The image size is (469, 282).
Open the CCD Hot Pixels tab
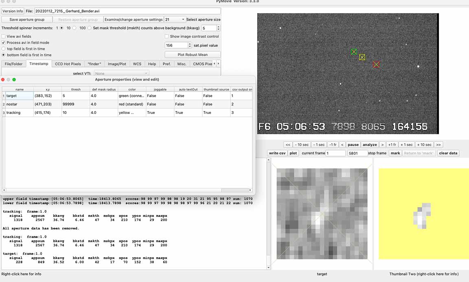pyautogui.click(x=68, y=64)
